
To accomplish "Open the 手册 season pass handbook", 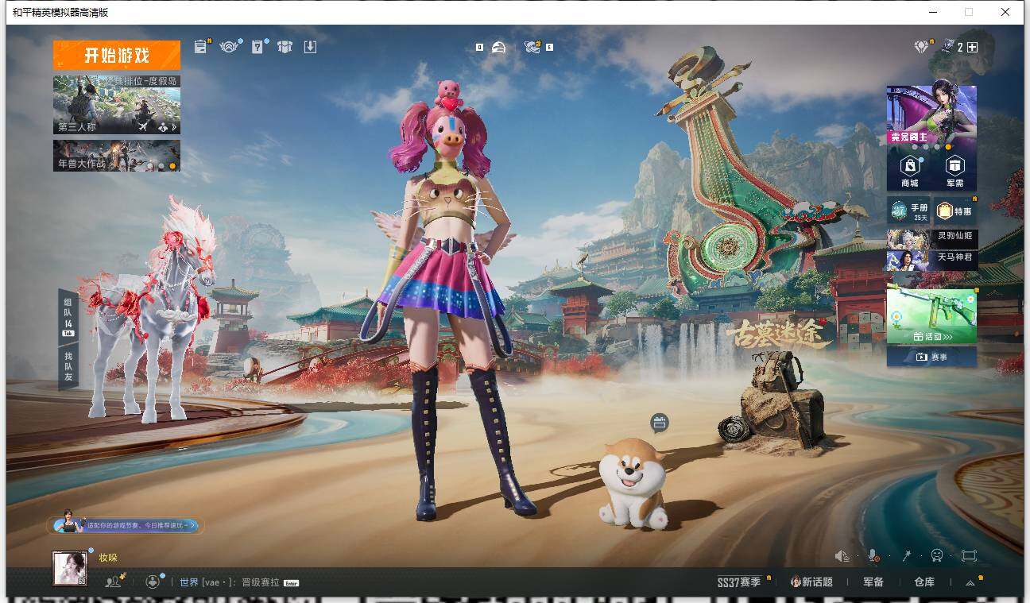I will click(x=909, y=211).
